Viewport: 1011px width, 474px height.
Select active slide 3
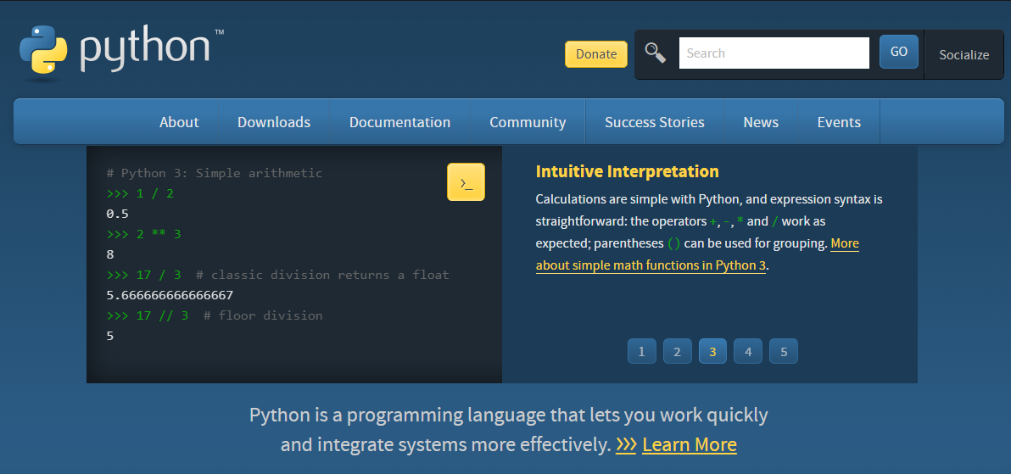pyautogui.click(x=712, y=351)
